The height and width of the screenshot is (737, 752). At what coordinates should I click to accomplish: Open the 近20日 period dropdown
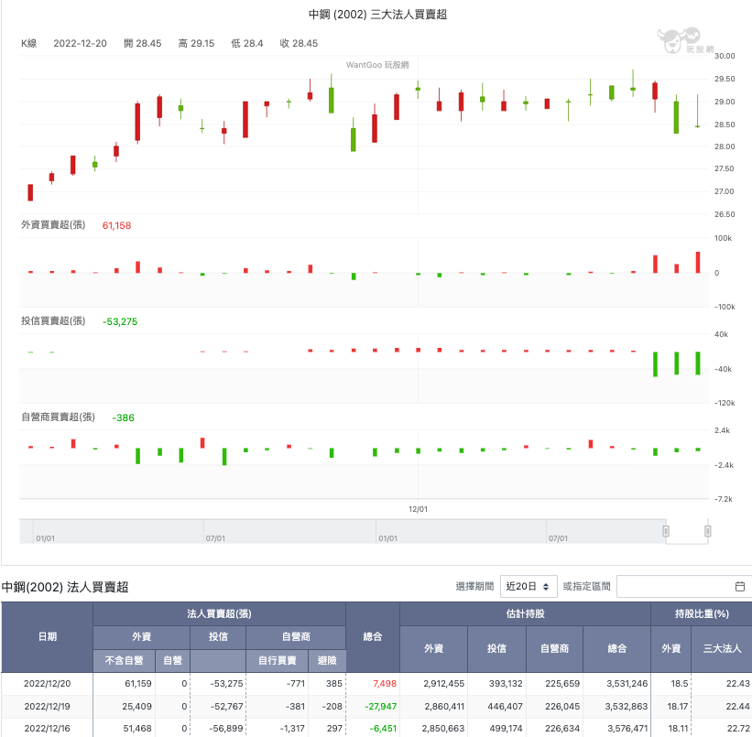coord(528,587)
